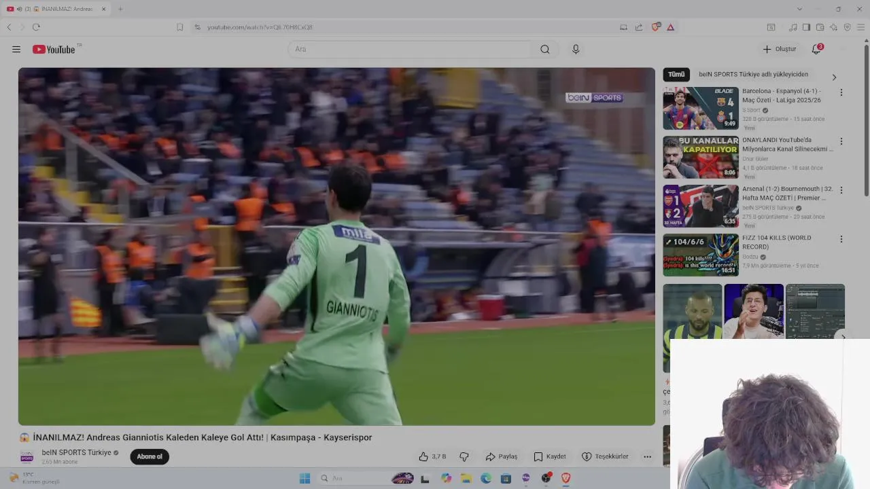Open more actions ellipsis under the video
The height and width of the screenshot is (489, 870).
[x=647, y=456]
